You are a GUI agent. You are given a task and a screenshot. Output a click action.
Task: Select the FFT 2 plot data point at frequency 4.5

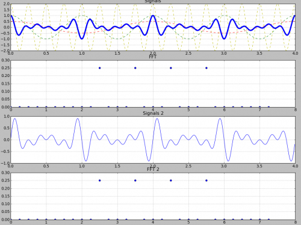point(171,180)
